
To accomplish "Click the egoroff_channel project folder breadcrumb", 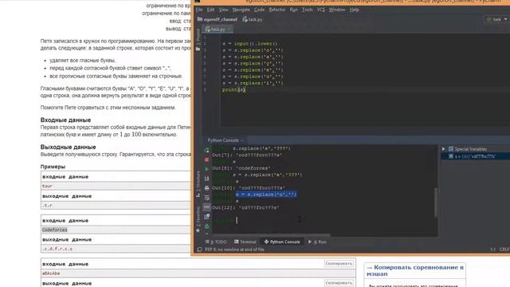I will (218, 19).
